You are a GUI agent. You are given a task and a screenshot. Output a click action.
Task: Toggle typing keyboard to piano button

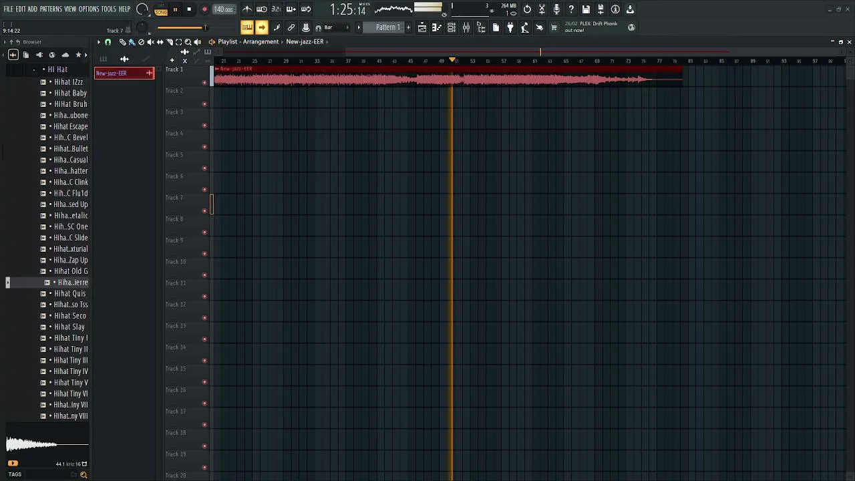(247, 27)
